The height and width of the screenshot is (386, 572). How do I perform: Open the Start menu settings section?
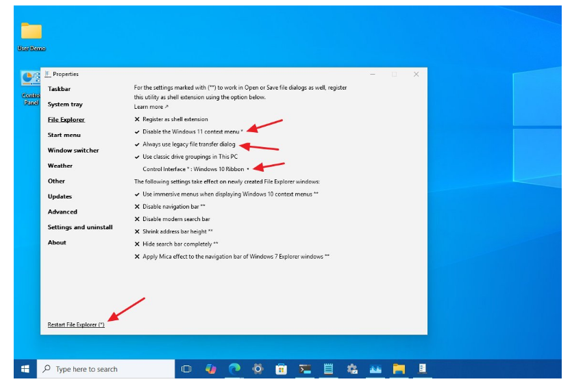point(64,135)
